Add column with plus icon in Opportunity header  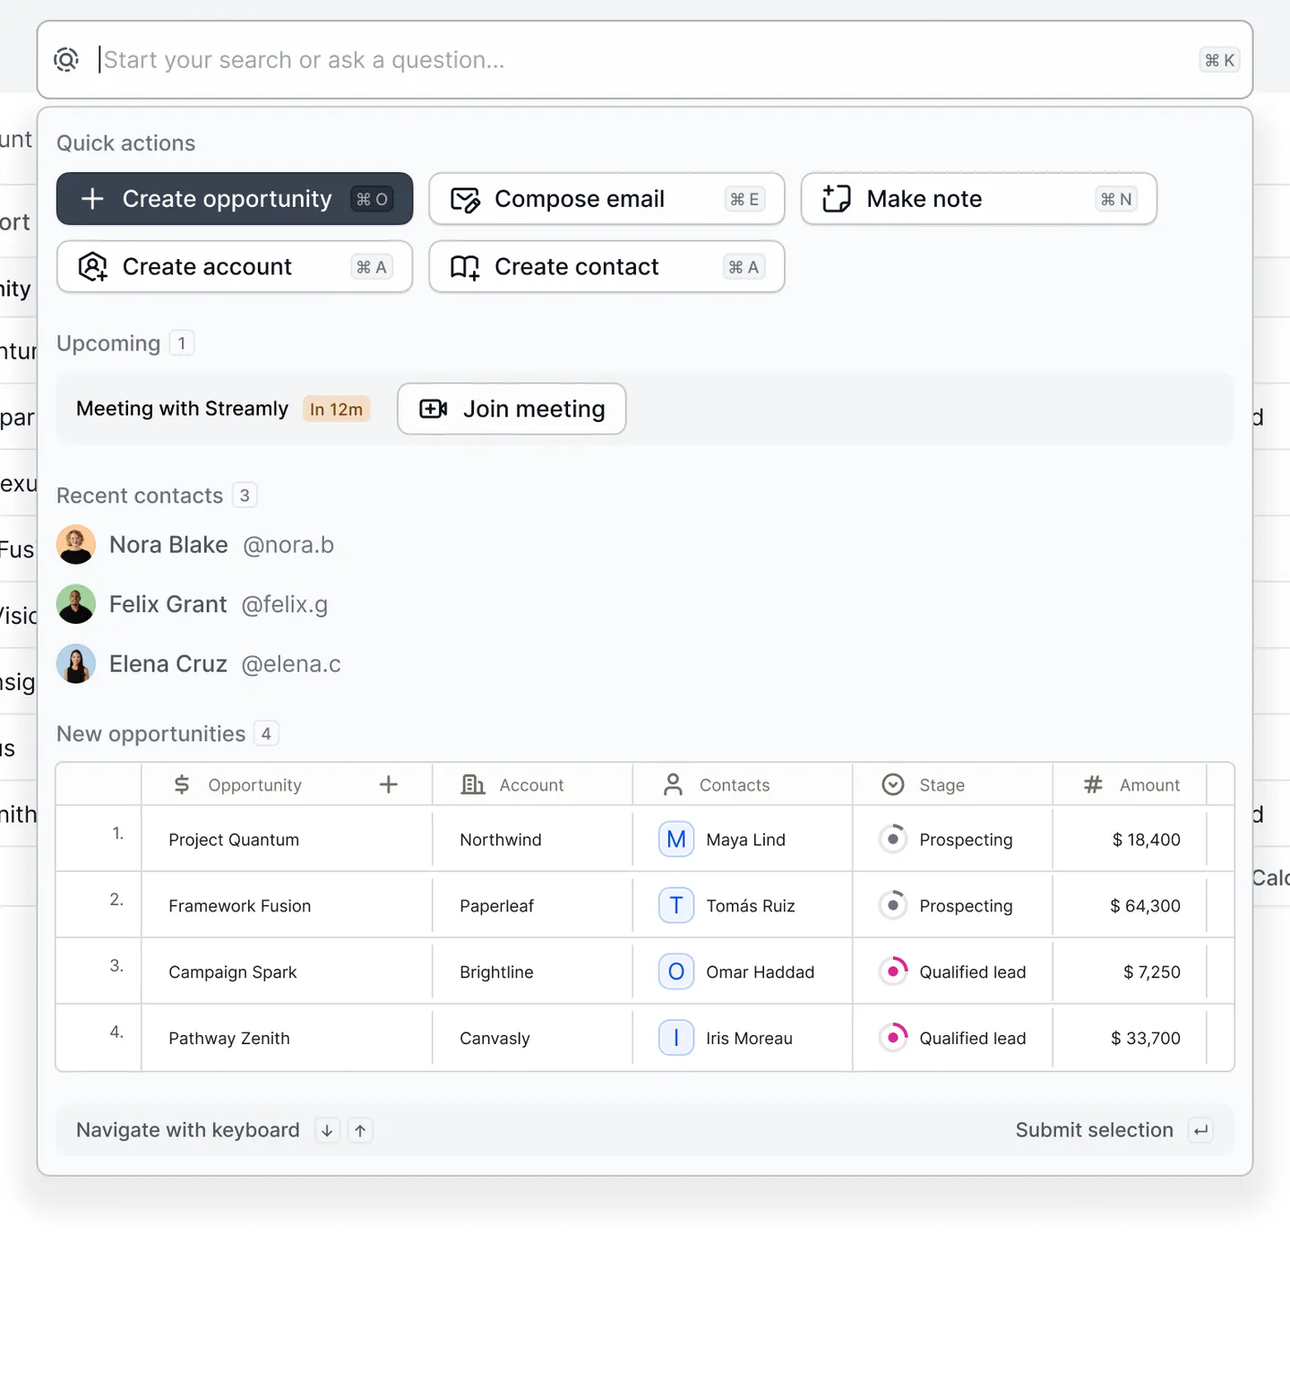pyautogui.click(x=389, y=785)
